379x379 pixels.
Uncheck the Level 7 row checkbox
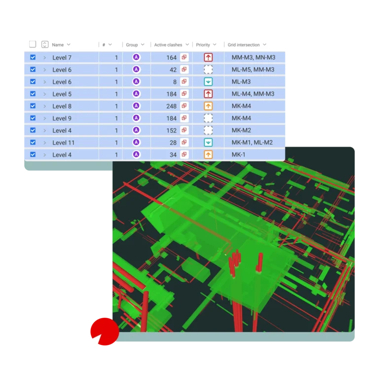(33, 57)
